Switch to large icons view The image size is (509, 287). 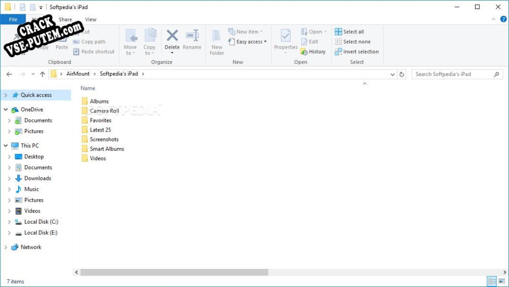pos(501,281)
